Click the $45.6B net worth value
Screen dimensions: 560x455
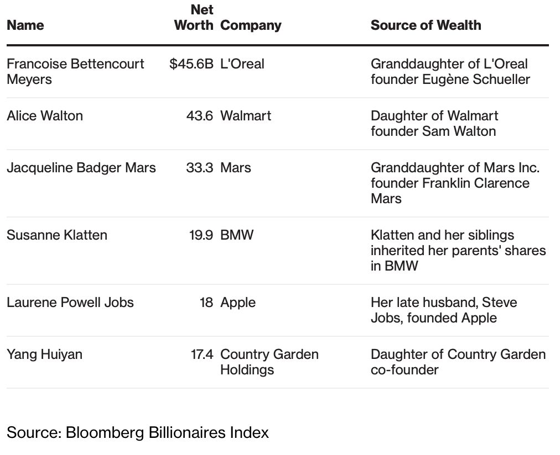(191, 64)
